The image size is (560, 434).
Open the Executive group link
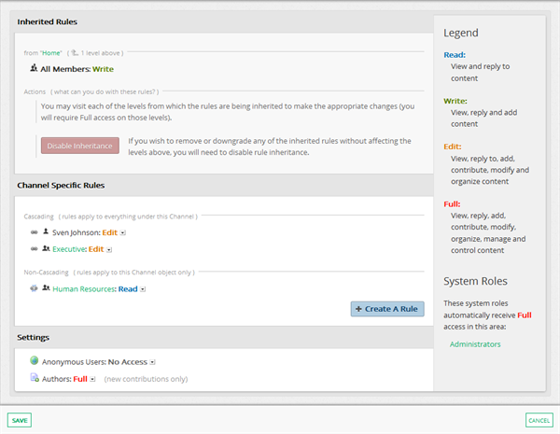coord(69,249)
